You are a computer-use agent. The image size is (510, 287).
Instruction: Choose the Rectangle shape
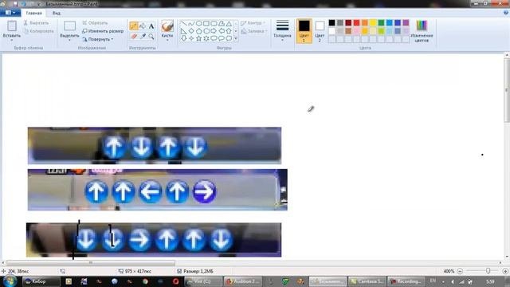(206, 24)
